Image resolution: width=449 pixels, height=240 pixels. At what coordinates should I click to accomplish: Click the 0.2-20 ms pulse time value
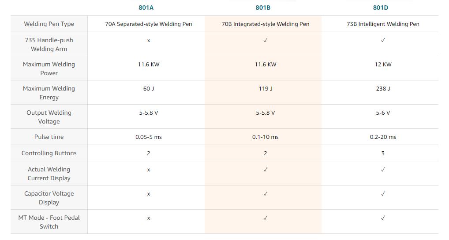click(383, 137)
